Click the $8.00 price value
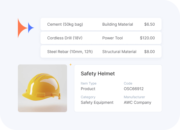180x130 pixels. (149, 52)
